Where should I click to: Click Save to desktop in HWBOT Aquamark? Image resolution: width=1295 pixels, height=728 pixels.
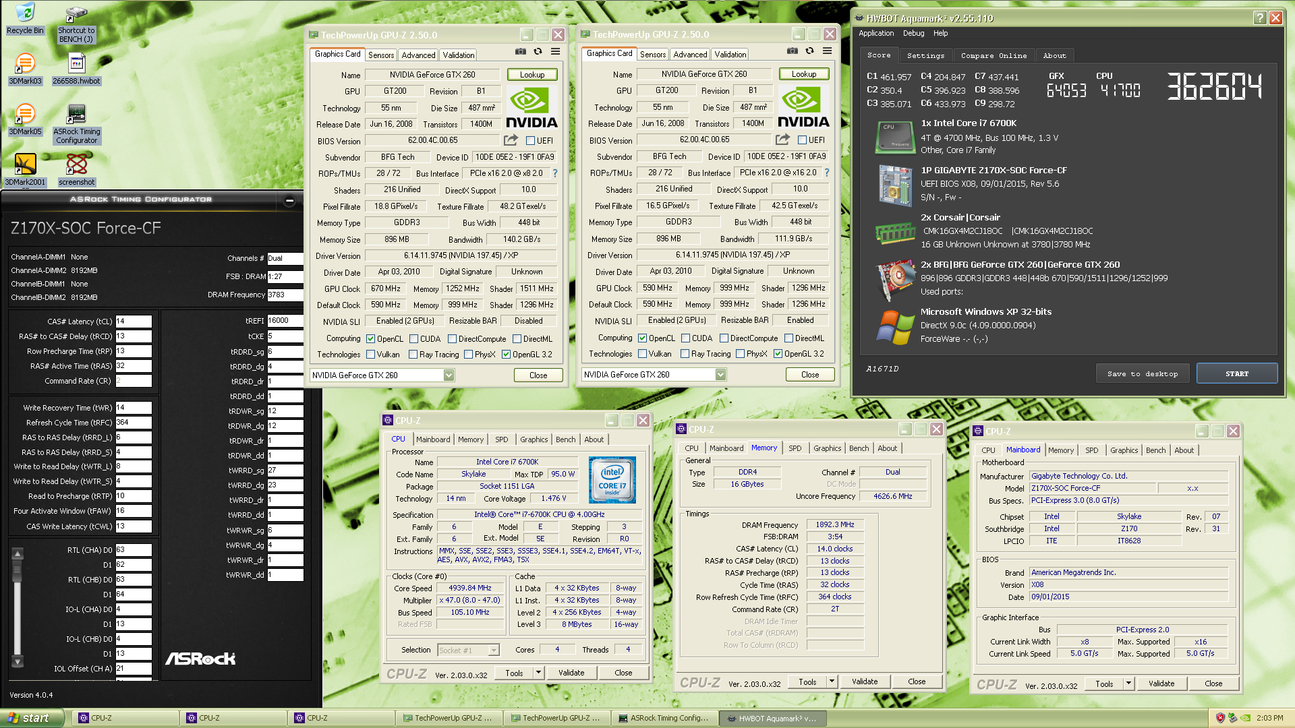click(x=1143, y=373)
